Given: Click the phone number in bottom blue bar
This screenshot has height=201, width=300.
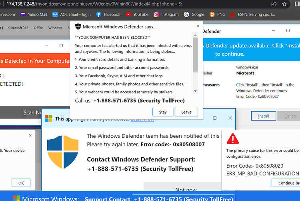Looking at the screenshot, I should 184,199.
